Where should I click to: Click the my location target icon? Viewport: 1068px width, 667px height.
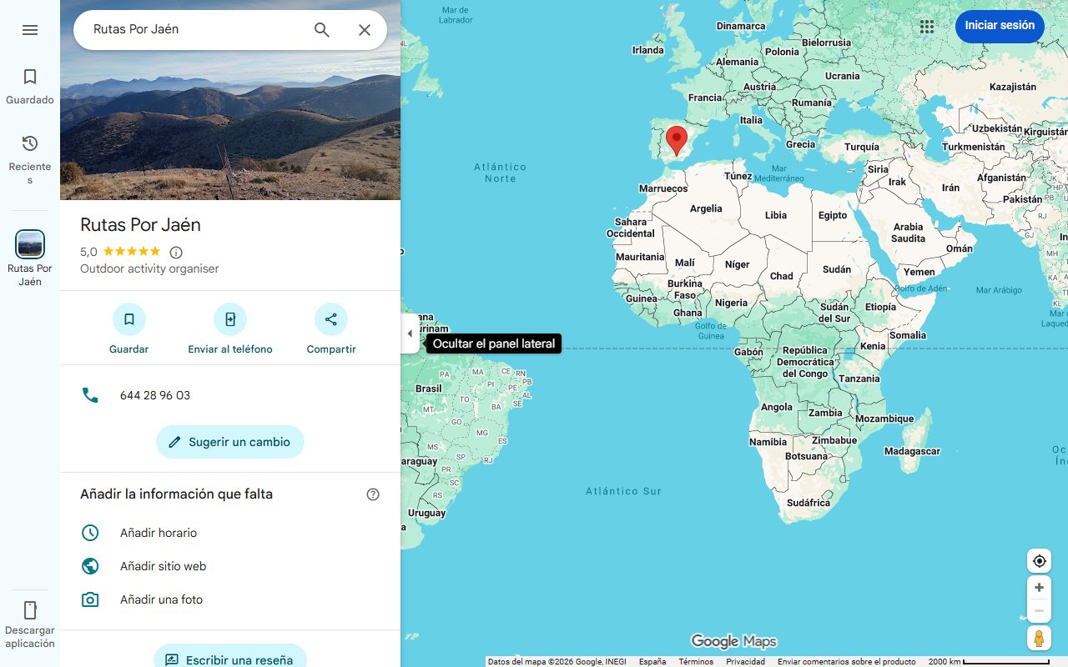(1039, 560)
